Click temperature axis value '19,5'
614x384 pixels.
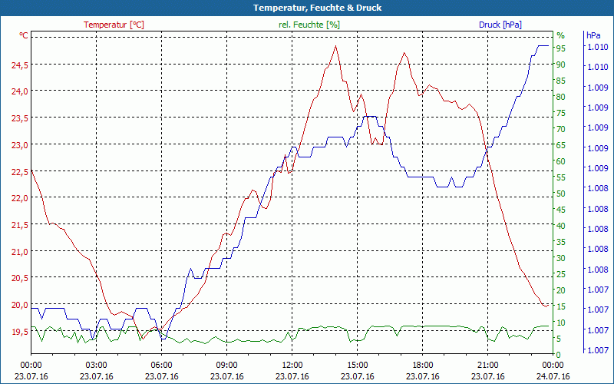tap(20, 332)
